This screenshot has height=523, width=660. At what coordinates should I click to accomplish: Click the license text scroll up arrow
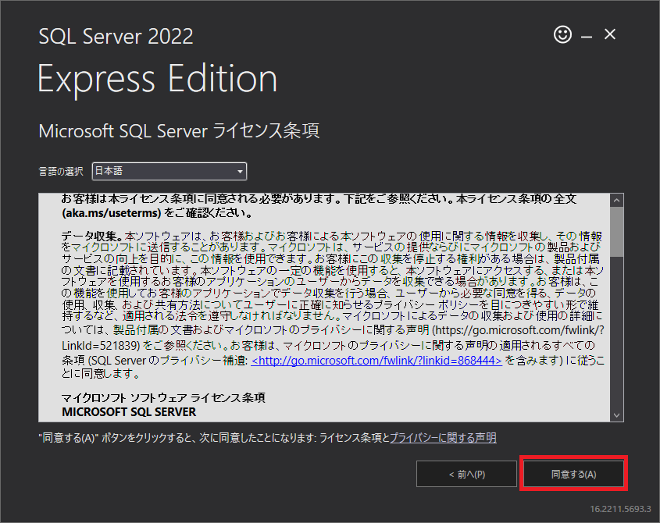click(616, 201)
